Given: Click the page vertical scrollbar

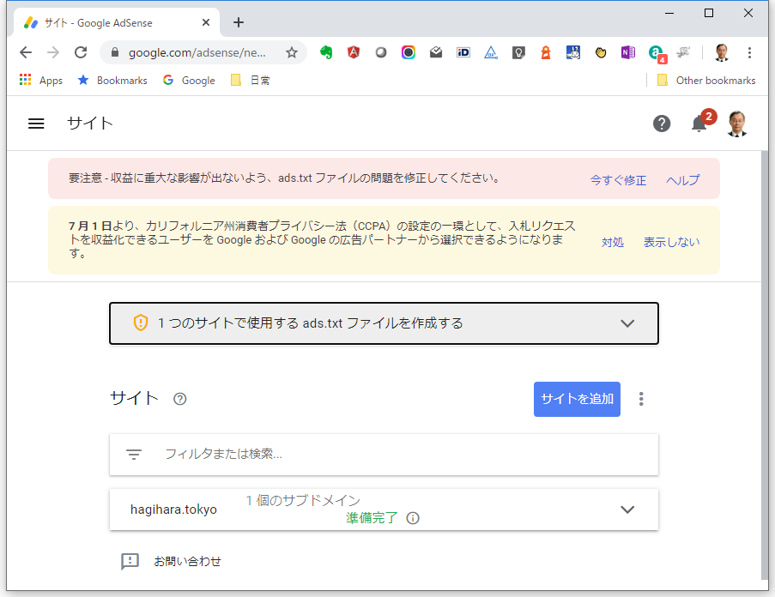Looking at the screenshot, I should [765, 365].
